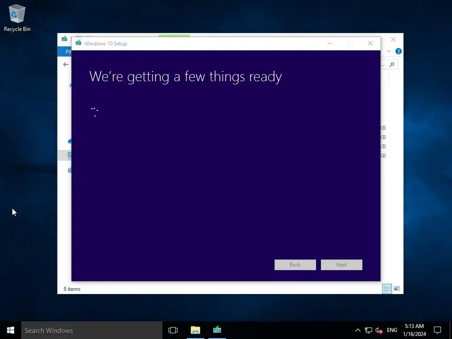Click the Search Windows taskbar box
Viewport: 452px width, 339px height.
[92, 330]
